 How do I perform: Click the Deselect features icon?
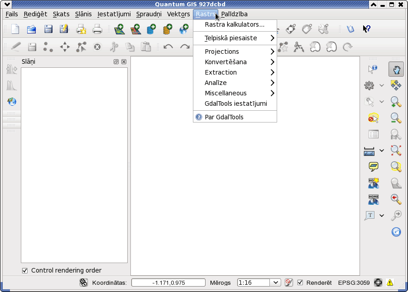tap(374, 118)
